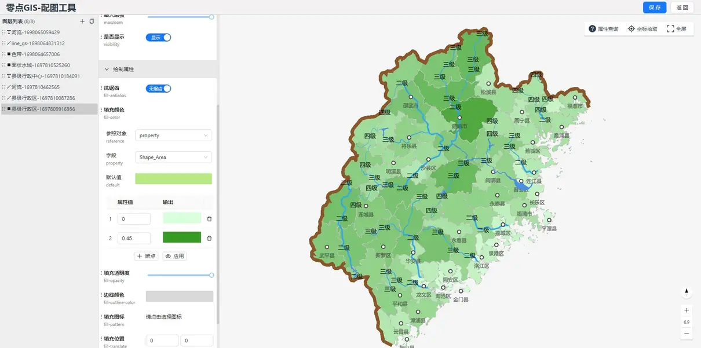701x348 pixels.
Task: Click the blue 保存 save button
Action: click(x=655, y=8)
